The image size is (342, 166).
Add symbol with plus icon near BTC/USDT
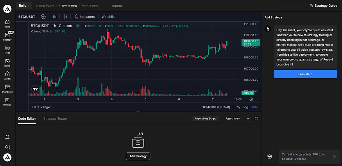tap(43, 16)
